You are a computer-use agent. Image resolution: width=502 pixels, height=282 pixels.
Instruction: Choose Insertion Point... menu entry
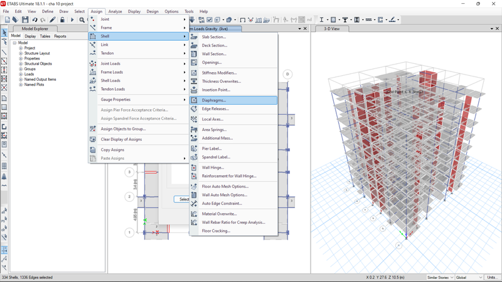233,90
